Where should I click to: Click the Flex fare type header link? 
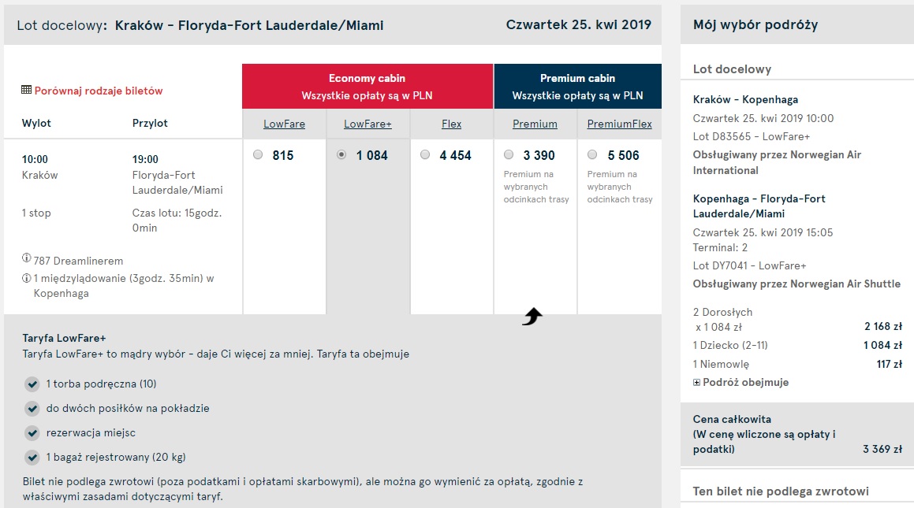(451, 124)
